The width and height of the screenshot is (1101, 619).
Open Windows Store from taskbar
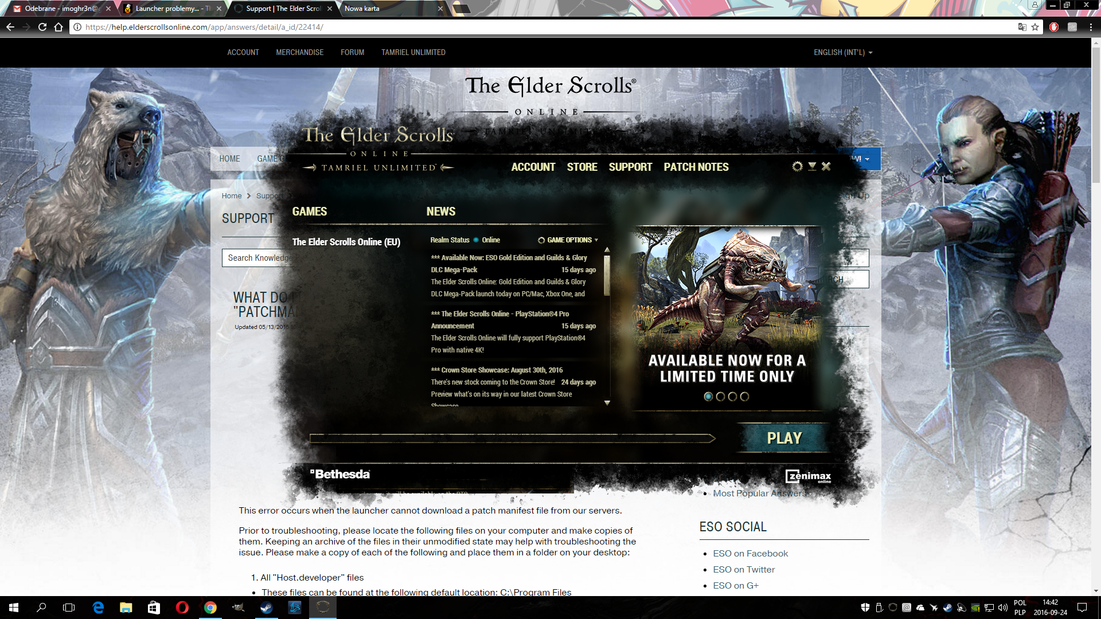click(154, 608)
